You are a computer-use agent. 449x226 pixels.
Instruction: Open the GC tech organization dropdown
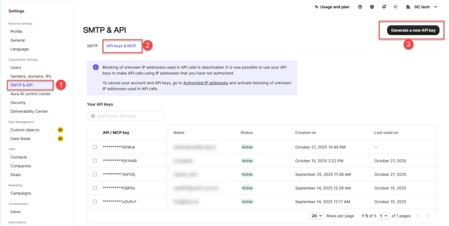point(422,7)
